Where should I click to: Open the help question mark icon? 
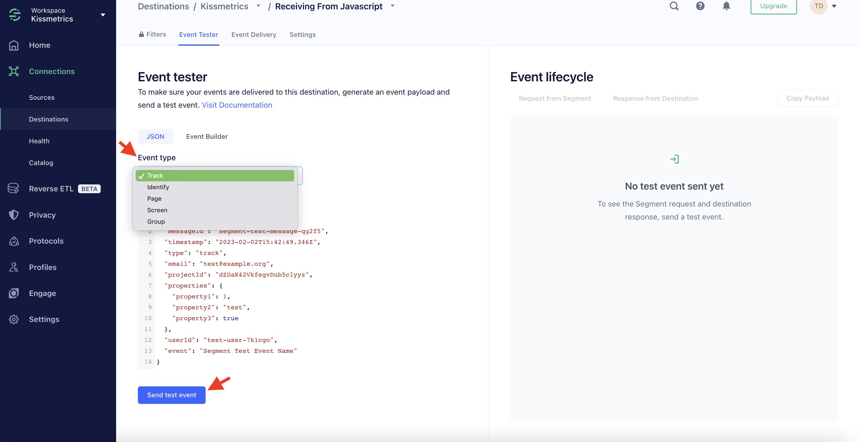click(700, 6)
